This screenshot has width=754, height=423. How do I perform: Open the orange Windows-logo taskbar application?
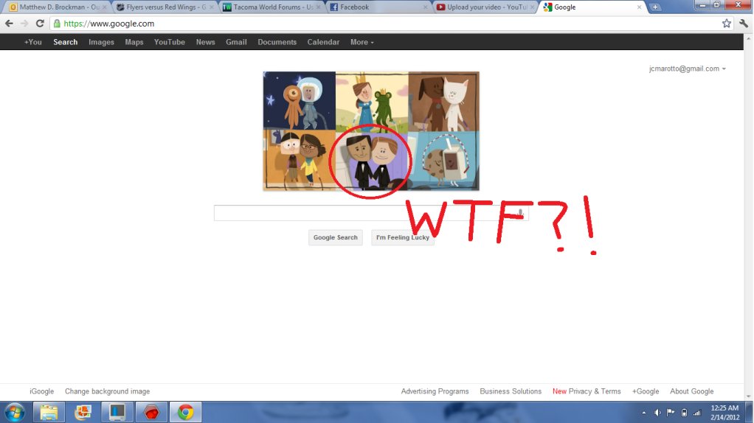pos(83,413)
